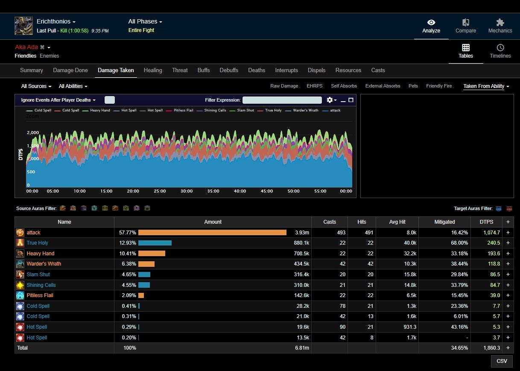
Task: Export table with CSV button
Action: coord(502,361)
